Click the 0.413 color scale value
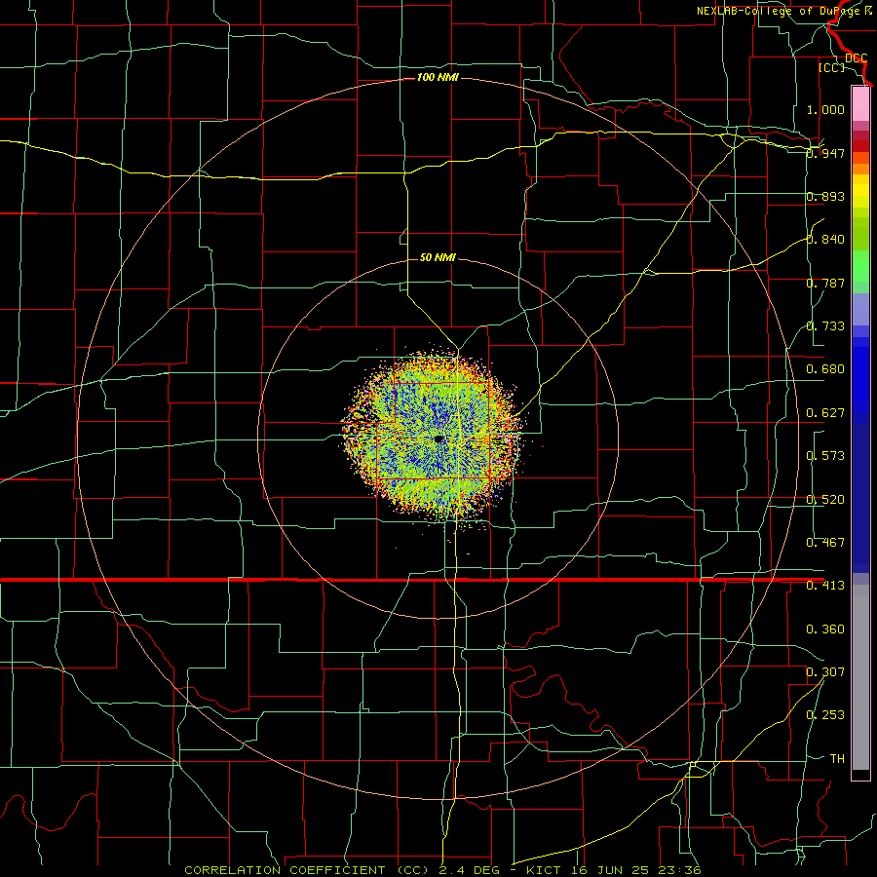 (825, 586)
